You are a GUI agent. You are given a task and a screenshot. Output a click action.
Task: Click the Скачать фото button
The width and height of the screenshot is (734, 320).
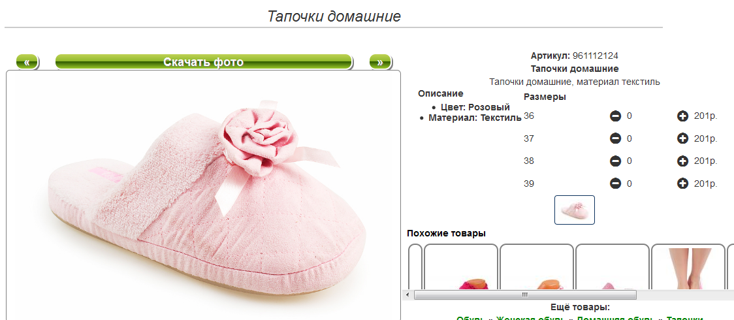204,62
